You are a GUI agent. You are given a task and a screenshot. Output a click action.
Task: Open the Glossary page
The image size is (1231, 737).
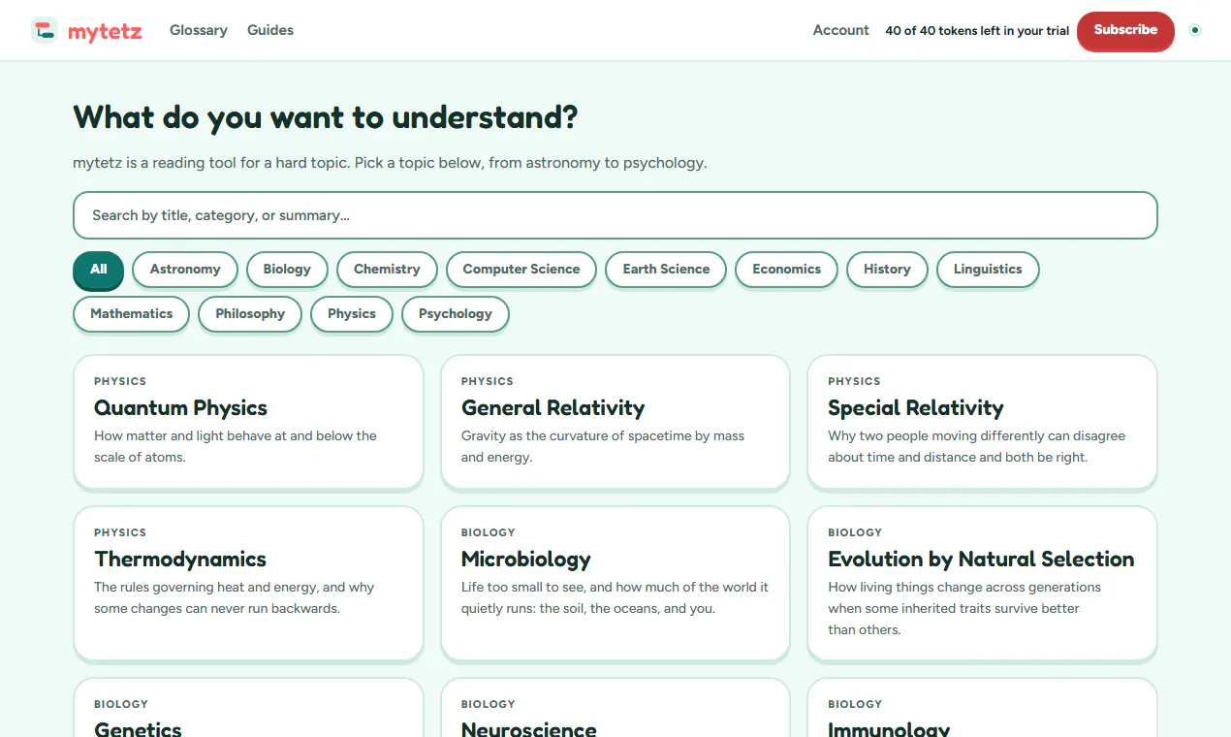click(x=199, y=30)
